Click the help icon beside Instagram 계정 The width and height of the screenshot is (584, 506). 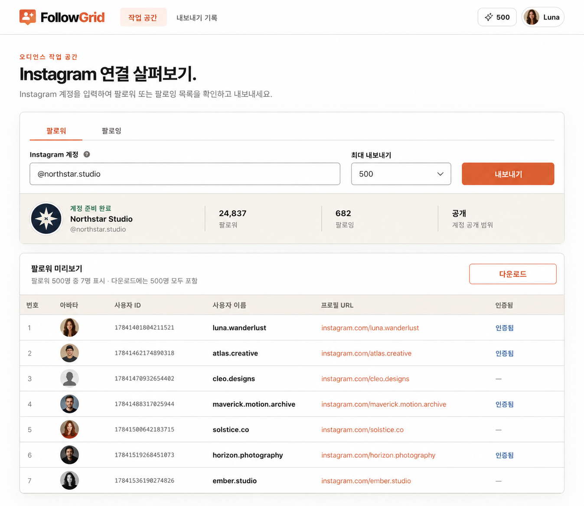[87, 154]
